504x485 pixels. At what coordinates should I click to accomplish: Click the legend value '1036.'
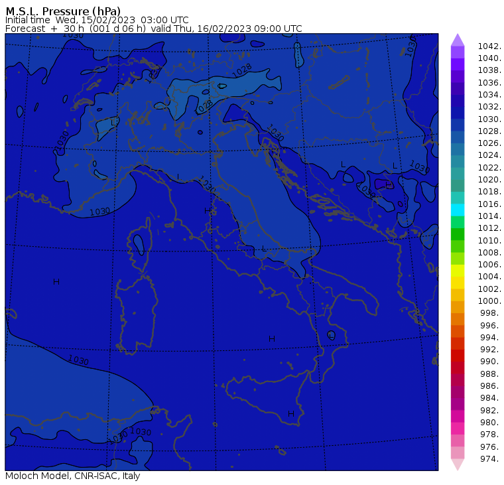click(x=489, y=83)
